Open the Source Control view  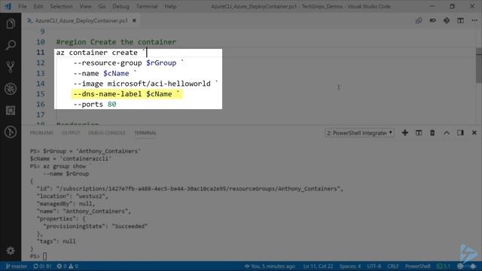point(11,67)
